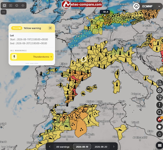Open the database layers icon

(159, 83)
